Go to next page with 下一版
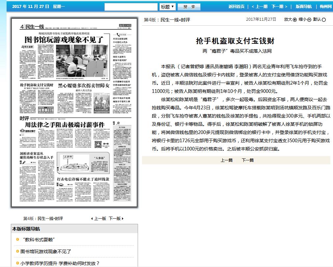Image resolution: width=333 pixels, height=267 pixels. pos(116,218)
